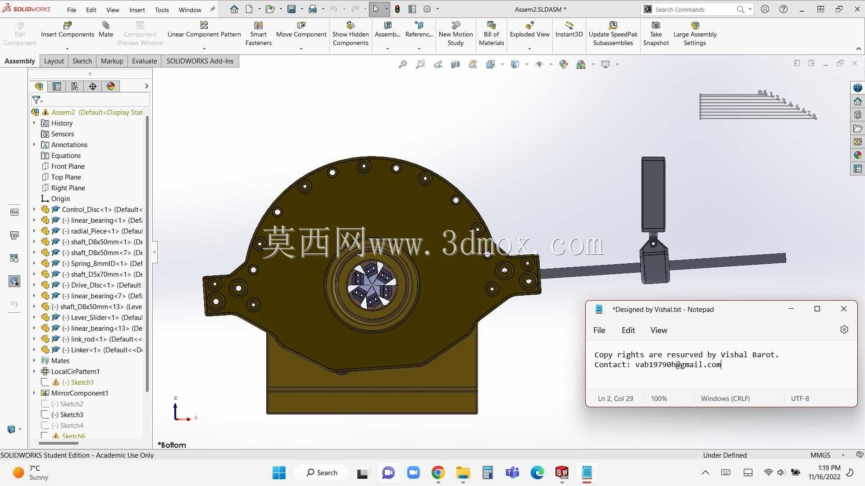Launch Instant3D tool
This screenshot has width=865, height=486.
[x=569, y=30]
